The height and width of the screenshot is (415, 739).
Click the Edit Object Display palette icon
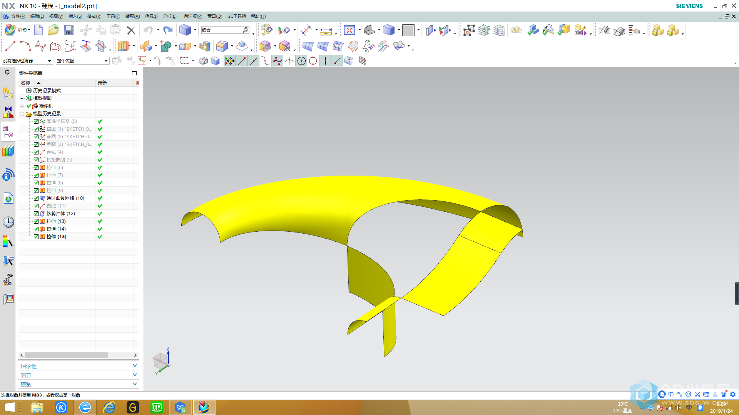266,30
